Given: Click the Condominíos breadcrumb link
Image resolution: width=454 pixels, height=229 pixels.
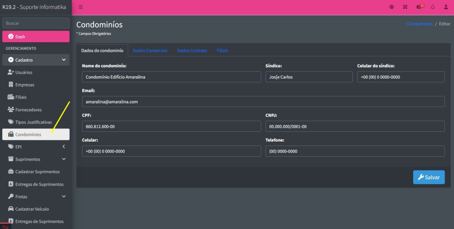Looking at the screenshot, I should (x=419, y=24).
